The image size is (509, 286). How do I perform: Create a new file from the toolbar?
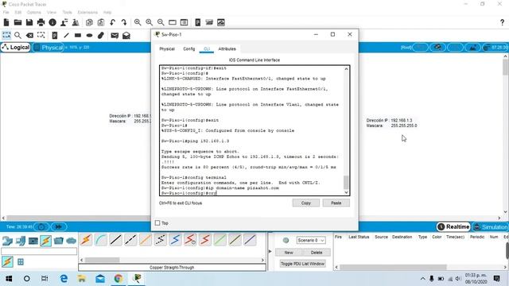coord(6,22)
